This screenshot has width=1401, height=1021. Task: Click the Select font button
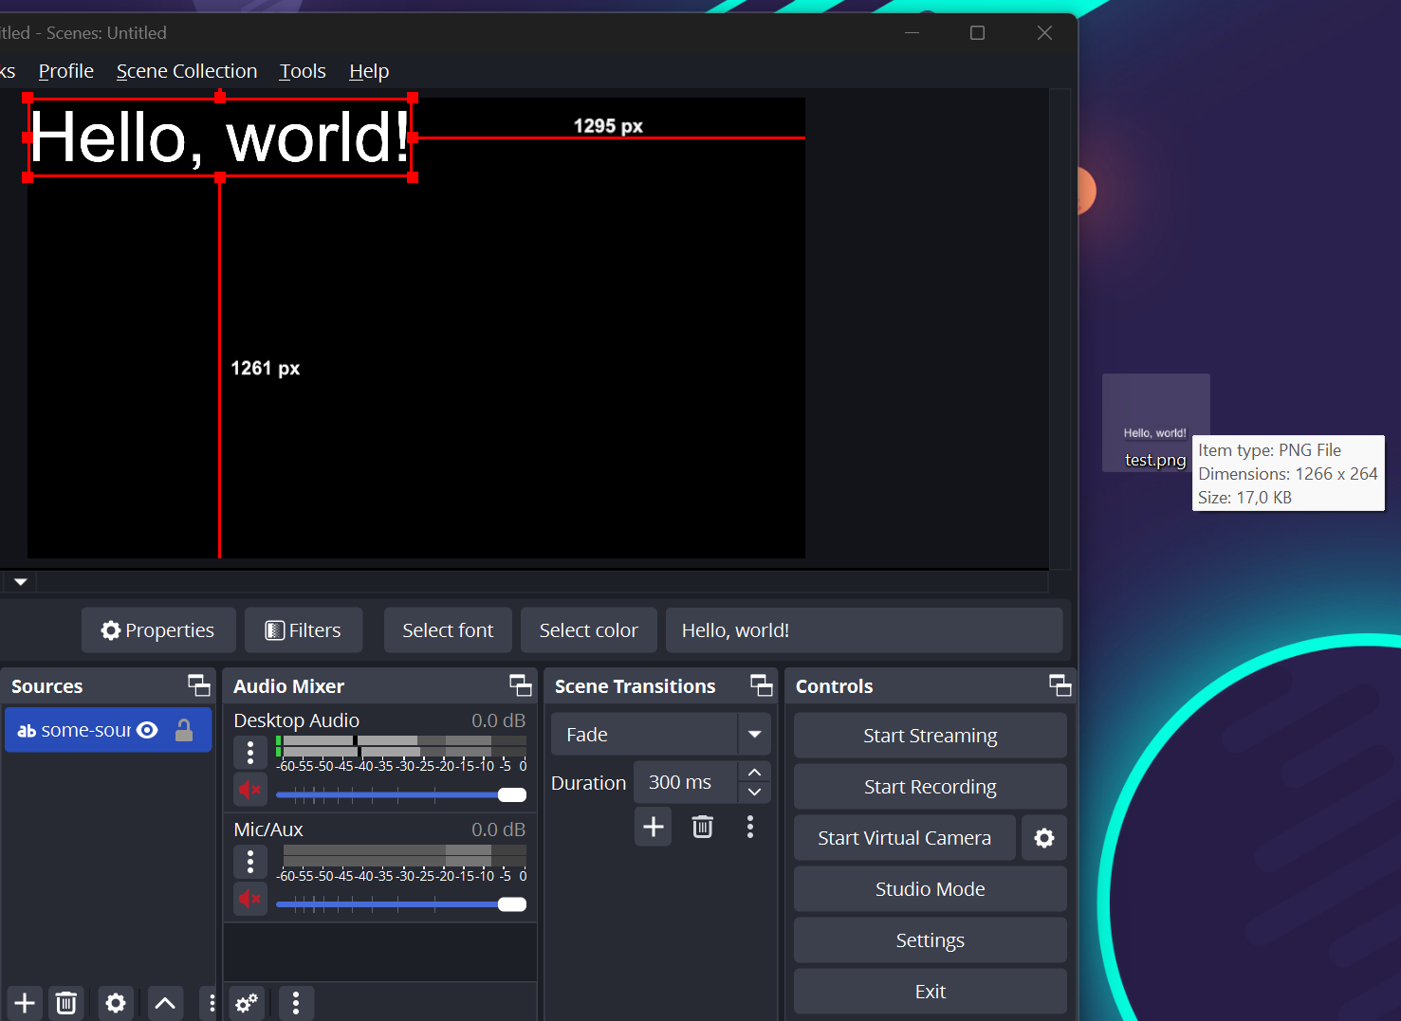coord(448,630)
